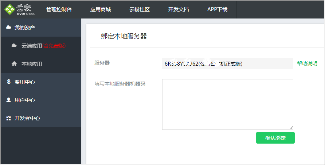The width and height of the screenshot is (325, 165).
Task: Click the 确认绑定 button
Action: (x=275, y=138)
